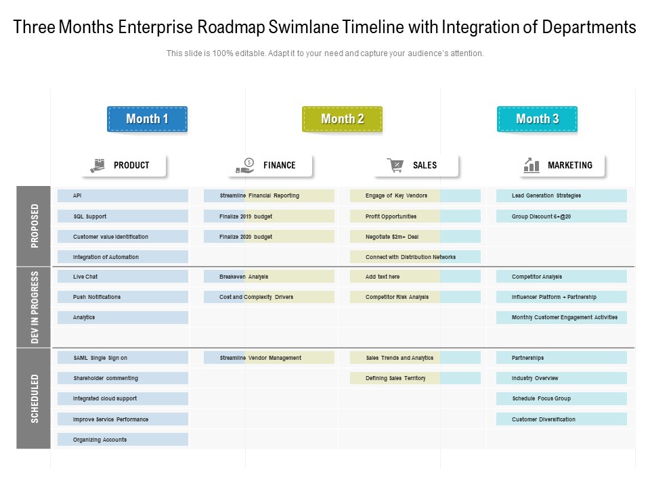Select 'Shareholder commenting' bar
The height and width of the screenshot is (487, 650).
(x=123, y=378)
